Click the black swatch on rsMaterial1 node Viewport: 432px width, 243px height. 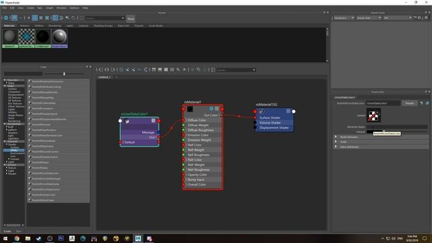(x=190, y=109)
